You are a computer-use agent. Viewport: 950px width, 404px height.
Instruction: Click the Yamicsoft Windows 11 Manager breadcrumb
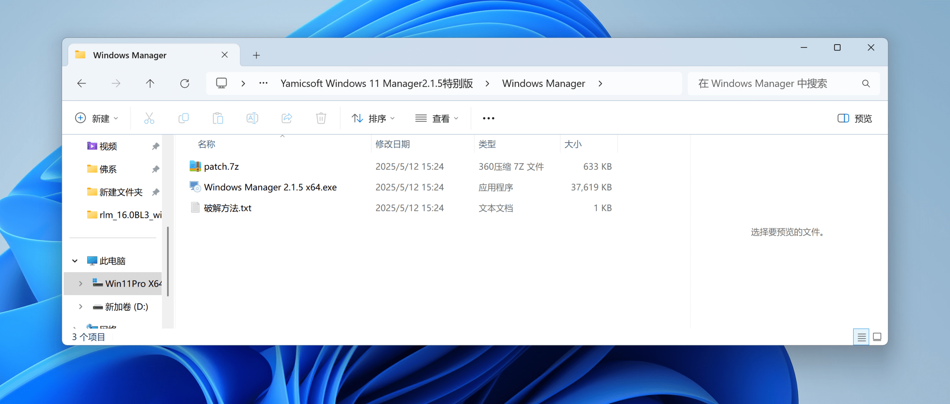pos(376,84)
